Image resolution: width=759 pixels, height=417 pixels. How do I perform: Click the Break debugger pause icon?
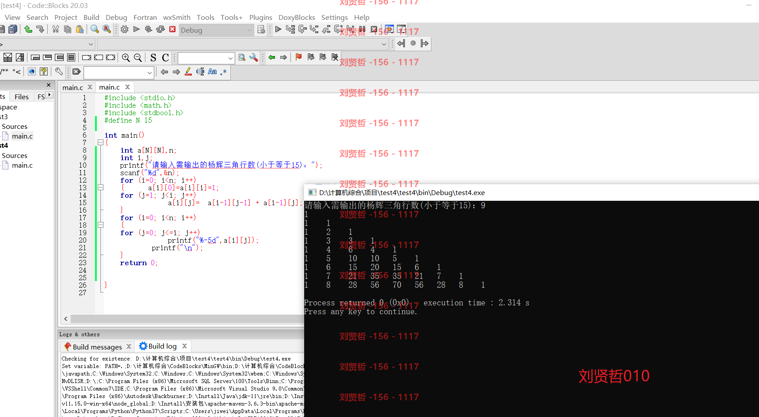362,29
